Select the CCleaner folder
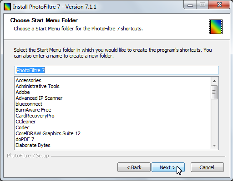This screenshot has width=233, height=181. pos(25,122)
